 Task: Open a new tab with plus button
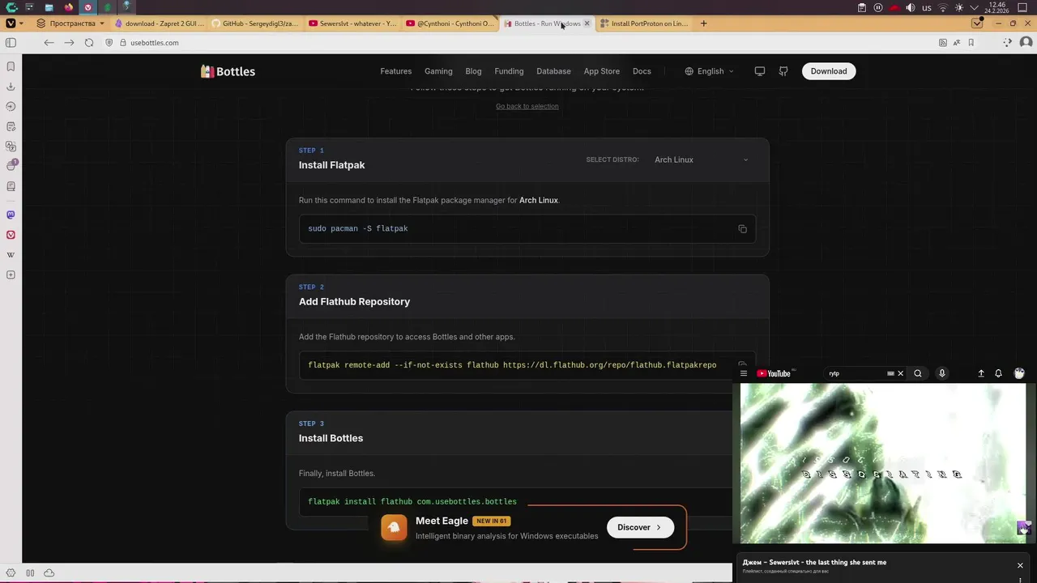pyautogui.click(x=703, y=23)
